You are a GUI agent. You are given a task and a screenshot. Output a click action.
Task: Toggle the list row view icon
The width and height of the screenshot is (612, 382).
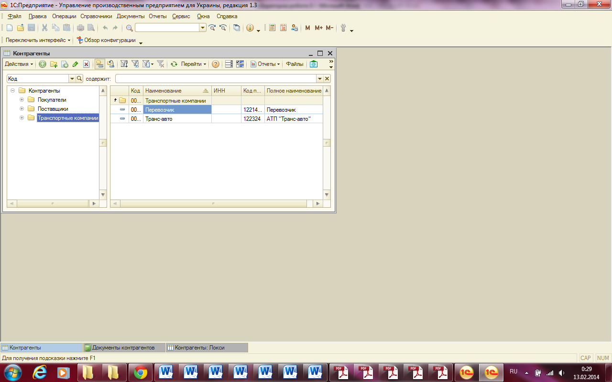tap(229, 64)
